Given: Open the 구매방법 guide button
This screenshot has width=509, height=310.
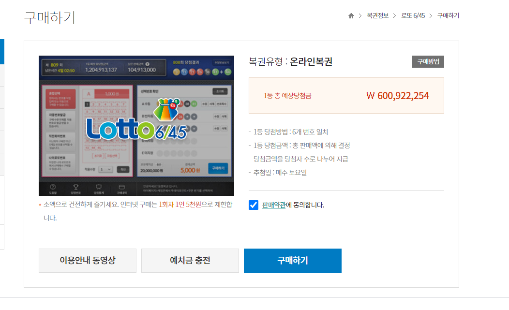Looking at the screenshot, I should pyautogui.click(x=428, y=62).
